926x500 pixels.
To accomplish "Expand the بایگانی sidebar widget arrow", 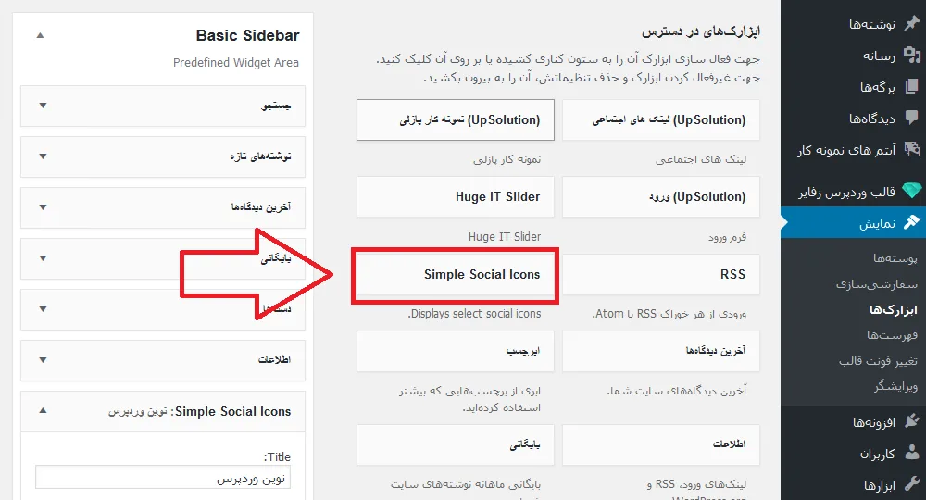I will coord(43,258).
